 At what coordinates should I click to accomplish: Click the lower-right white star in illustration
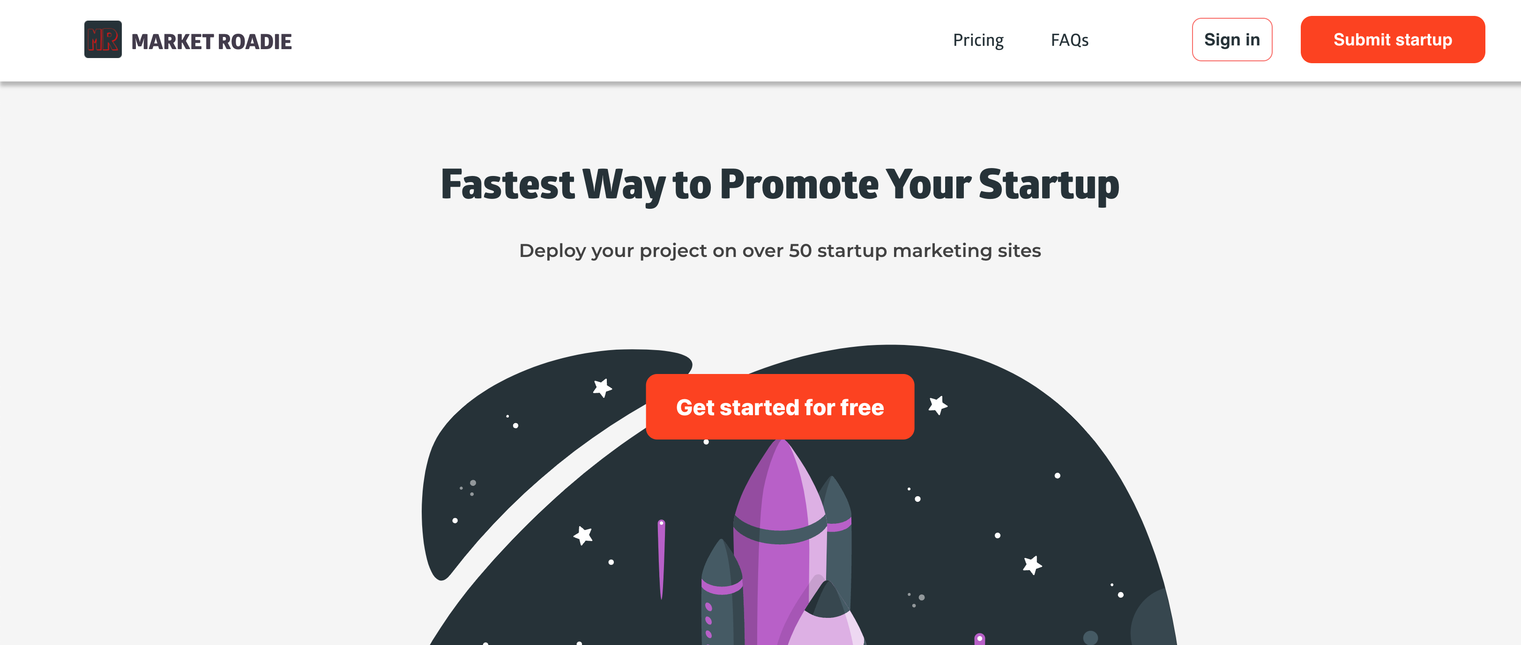tap(1032, 565)
